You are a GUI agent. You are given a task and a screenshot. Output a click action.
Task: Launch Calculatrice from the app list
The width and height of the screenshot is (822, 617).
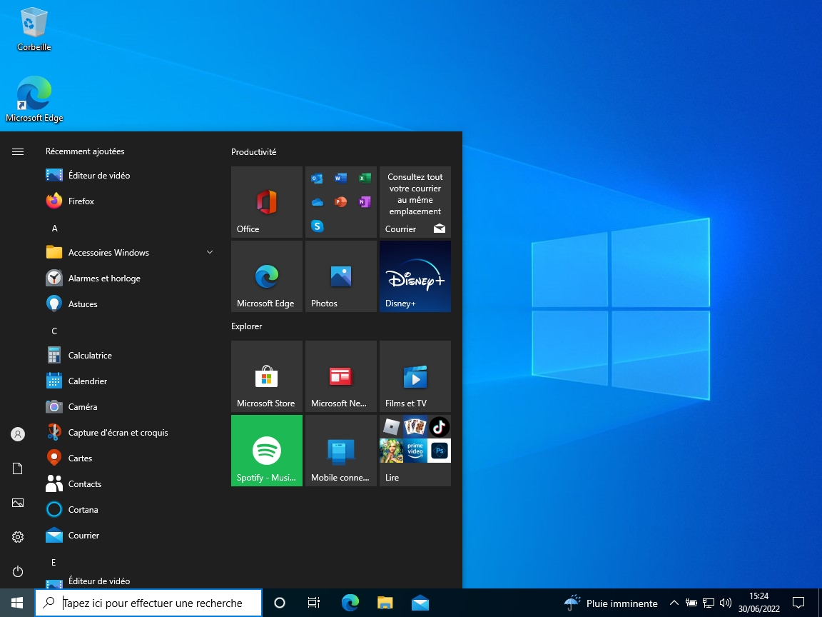(x=129, y=355)
